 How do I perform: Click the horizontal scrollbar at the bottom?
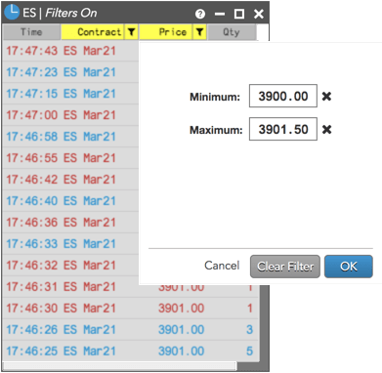pos(119,366)
